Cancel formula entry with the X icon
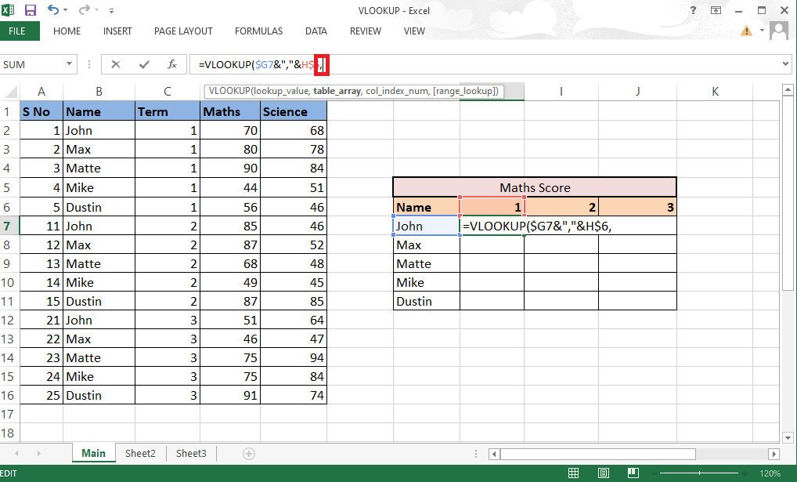The image size is (797, 482). [116, 64]
